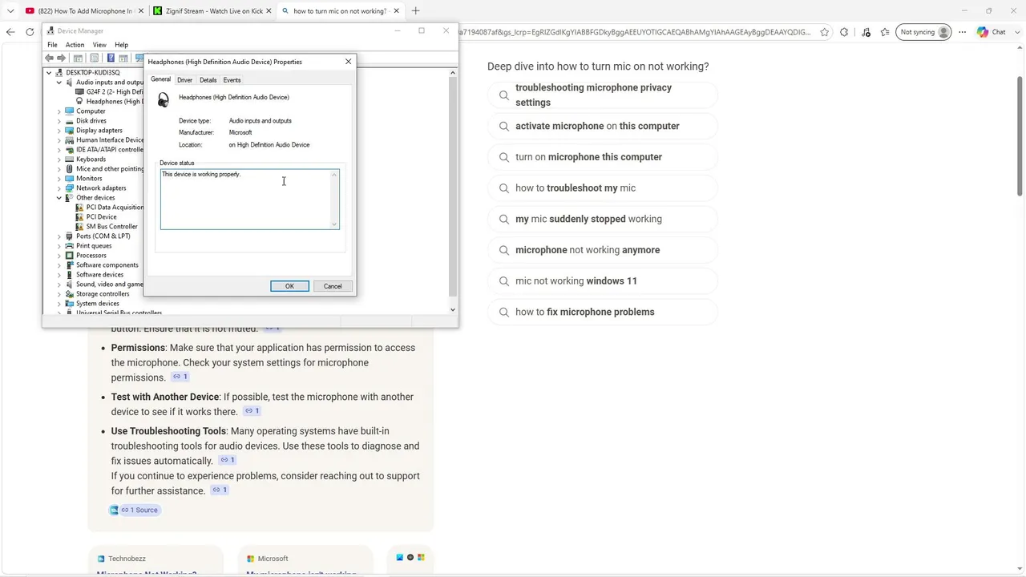Click the Forward arrow in Device Manager toolbar
Viewport: 1026px width, 577px height.
tap(61, 58)
